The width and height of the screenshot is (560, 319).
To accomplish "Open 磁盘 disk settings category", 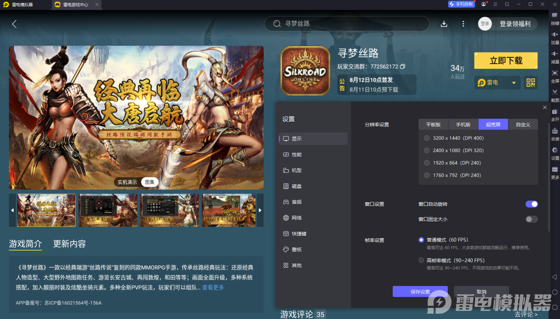I will pyautogui.click(x=313, y=186).
